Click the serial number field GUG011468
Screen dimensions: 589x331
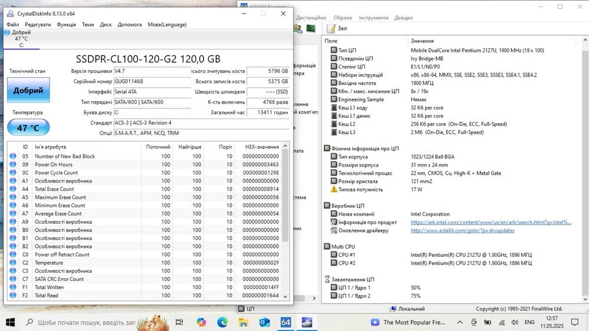click(x=152, y=81)
